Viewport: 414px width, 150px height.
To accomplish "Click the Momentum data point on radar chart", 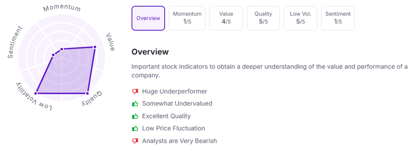I will (x=62, y=49).
